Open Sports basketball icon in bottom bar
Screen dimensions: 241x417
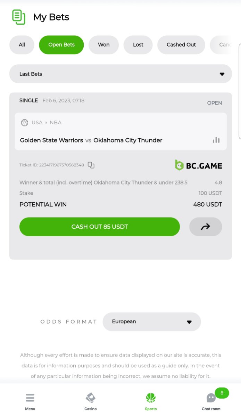pyautogui.click(x=151, y=398)
